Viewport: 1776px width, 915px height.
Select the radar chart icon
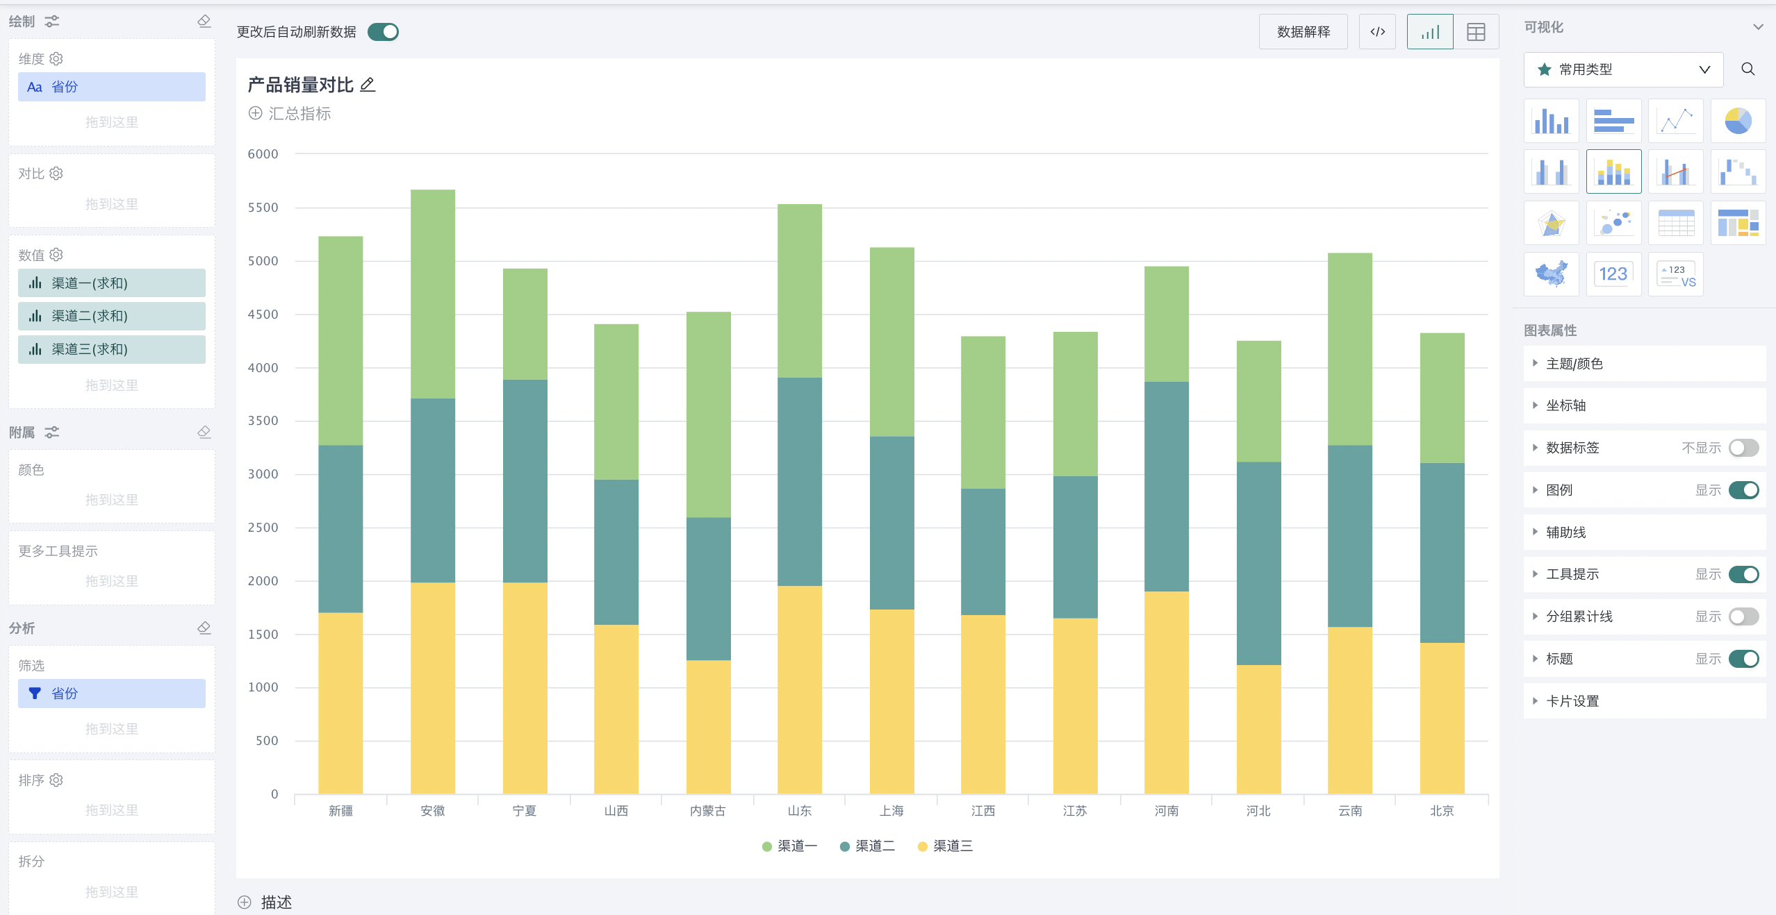tap(1551, 223)
